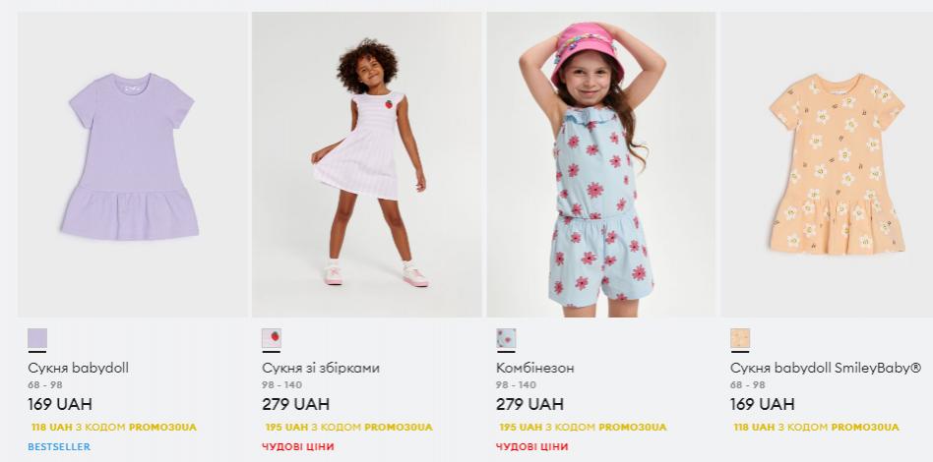Click 195 UAH PROMO30UA offer under Сукня зі збірками
Screen dimensions: 933x462
coord(348,427)
